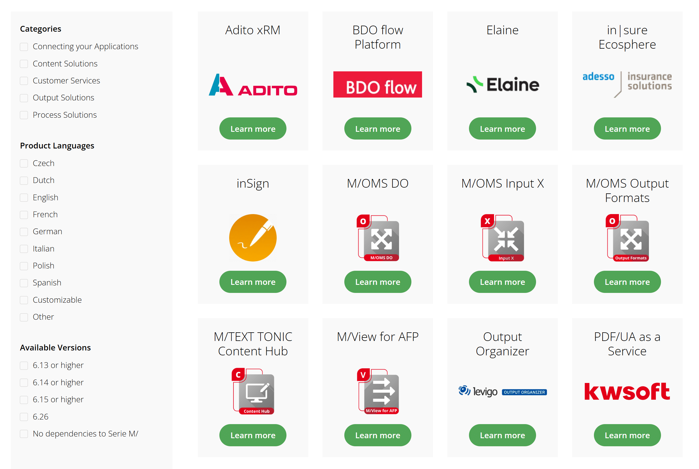Click the kwsoft red logo
This screenshot has height=469, width=699.
[627, 391]
